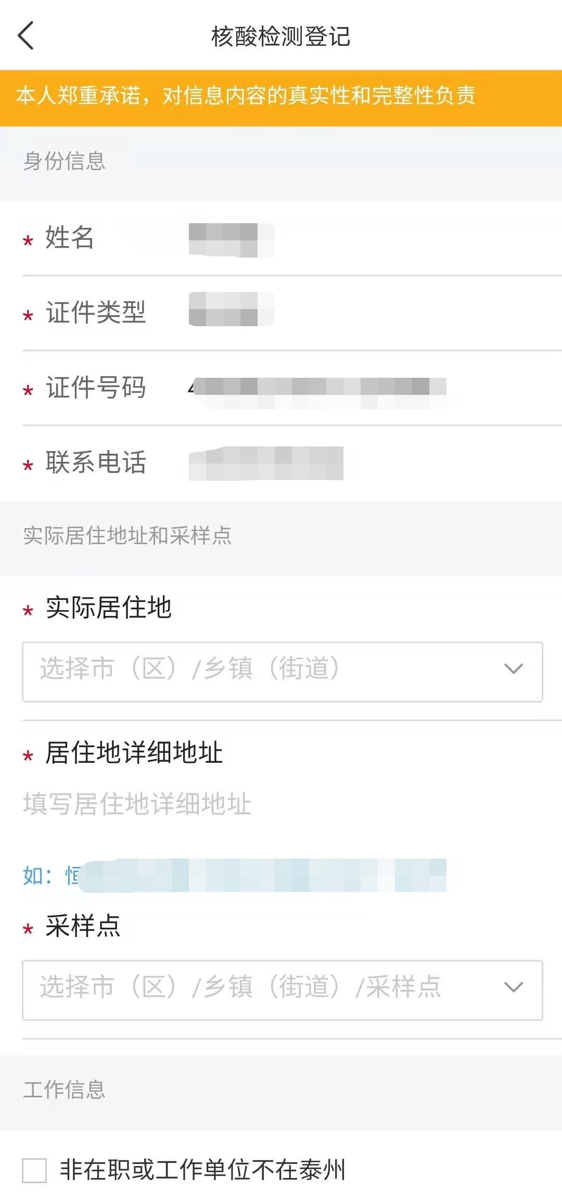Click the 采样点 field label

pyautogui.click(x=83, y=926)
